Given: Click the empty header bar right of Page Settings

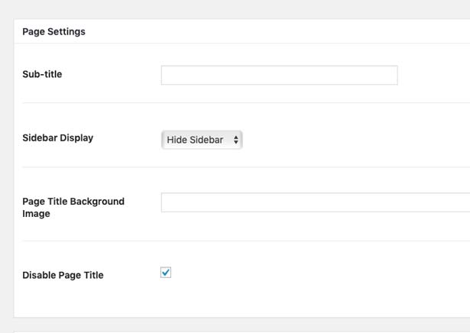Looking at the screenshot, I should [277, 31].
